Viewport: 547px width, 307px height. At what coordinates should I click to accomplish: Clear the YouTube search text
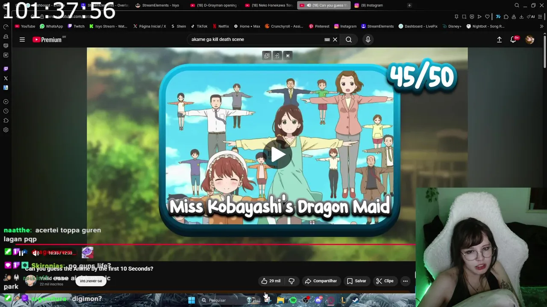335,40
